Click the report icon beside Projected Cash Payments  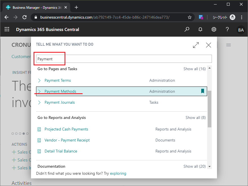click(39, 129)
